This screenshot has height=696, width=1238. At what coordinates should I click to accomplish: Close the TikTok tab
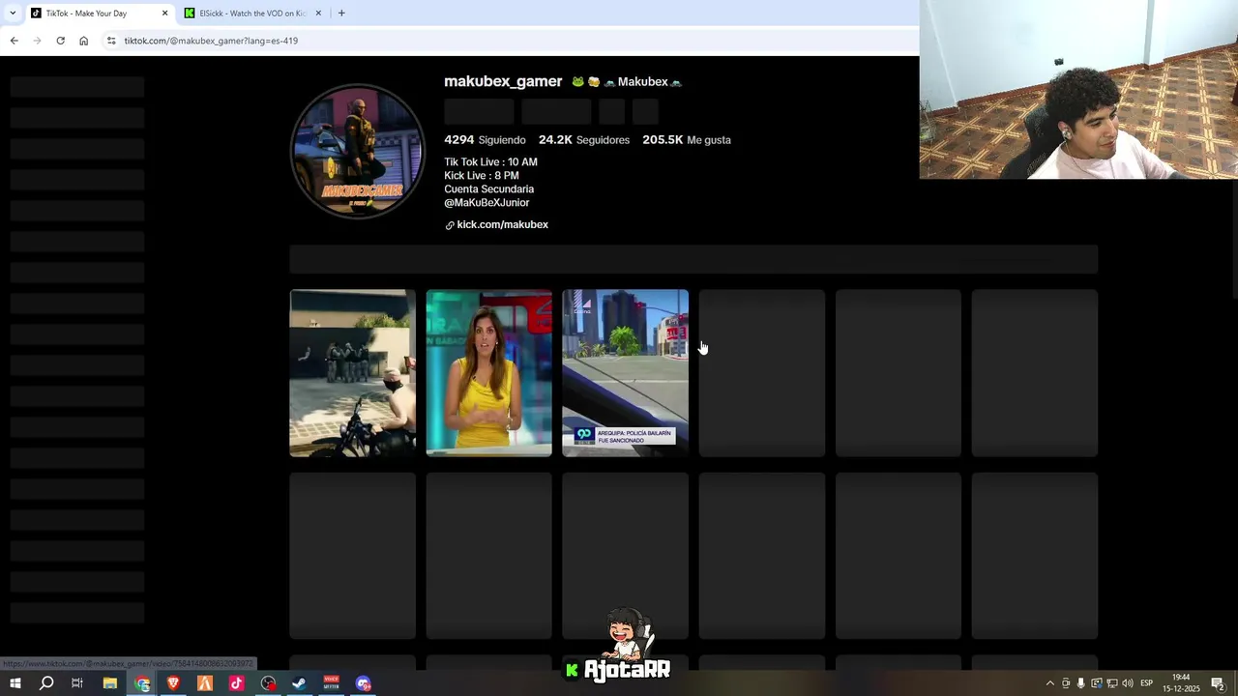164,14
